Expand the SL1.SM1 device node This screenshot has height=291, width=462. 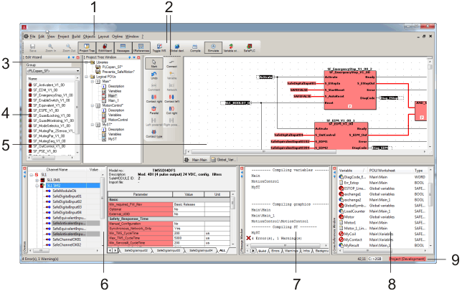(37, 180)
